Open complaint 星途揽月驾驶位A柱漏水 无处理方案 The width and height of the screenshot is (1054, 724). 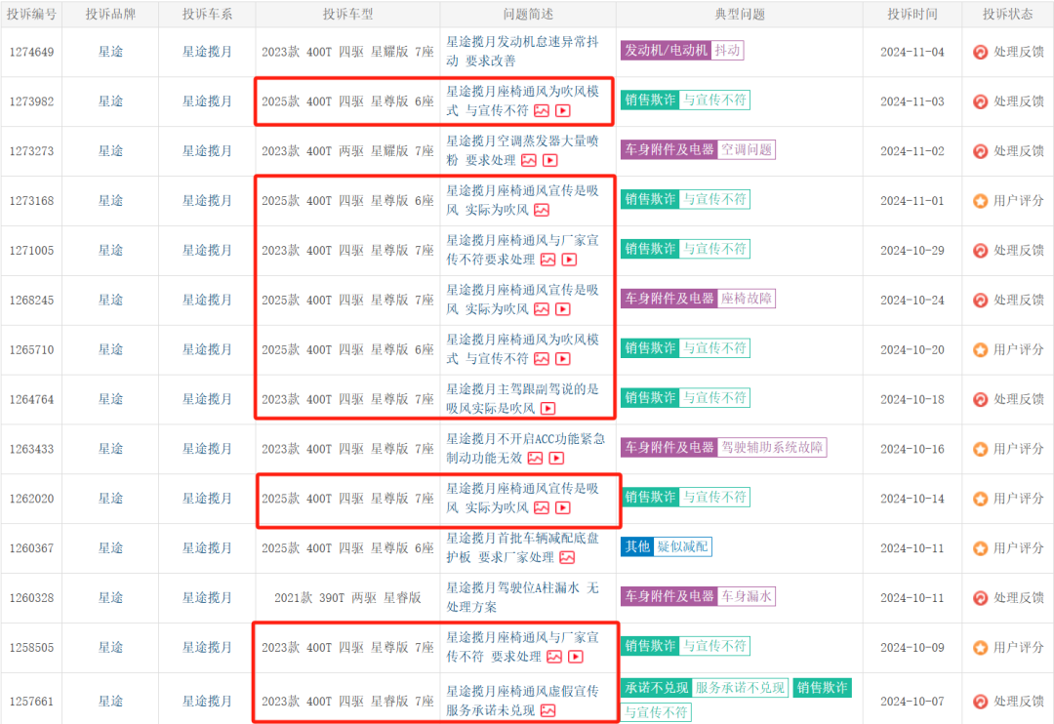pos(522,597)
